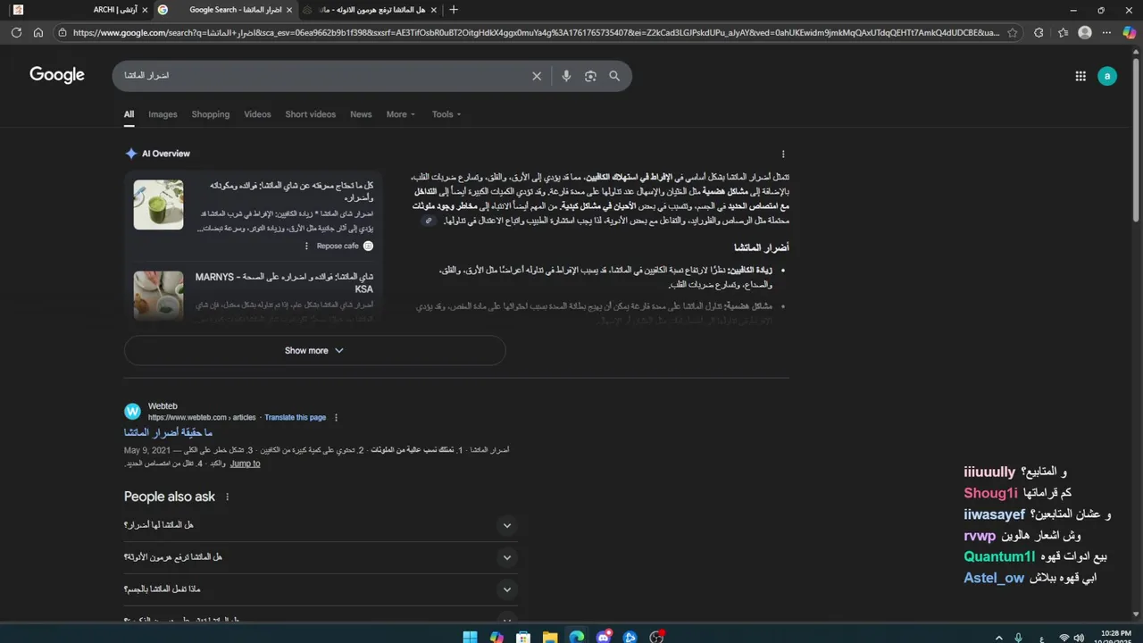This screenshot has width=1143, height=643.
Task: Reload the page in browser
Action: (16, 32)
